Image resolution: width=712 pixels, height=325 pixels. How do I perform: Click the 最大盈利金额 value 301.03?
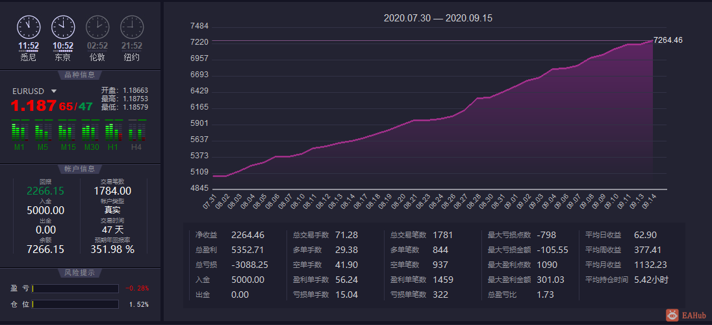click(x=551, y=280)
